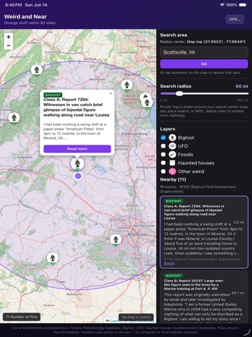Screen dimensions: 252x337
Task: Select the Report 34337 Fort A.P. Hill card
Action: (204, 297)
